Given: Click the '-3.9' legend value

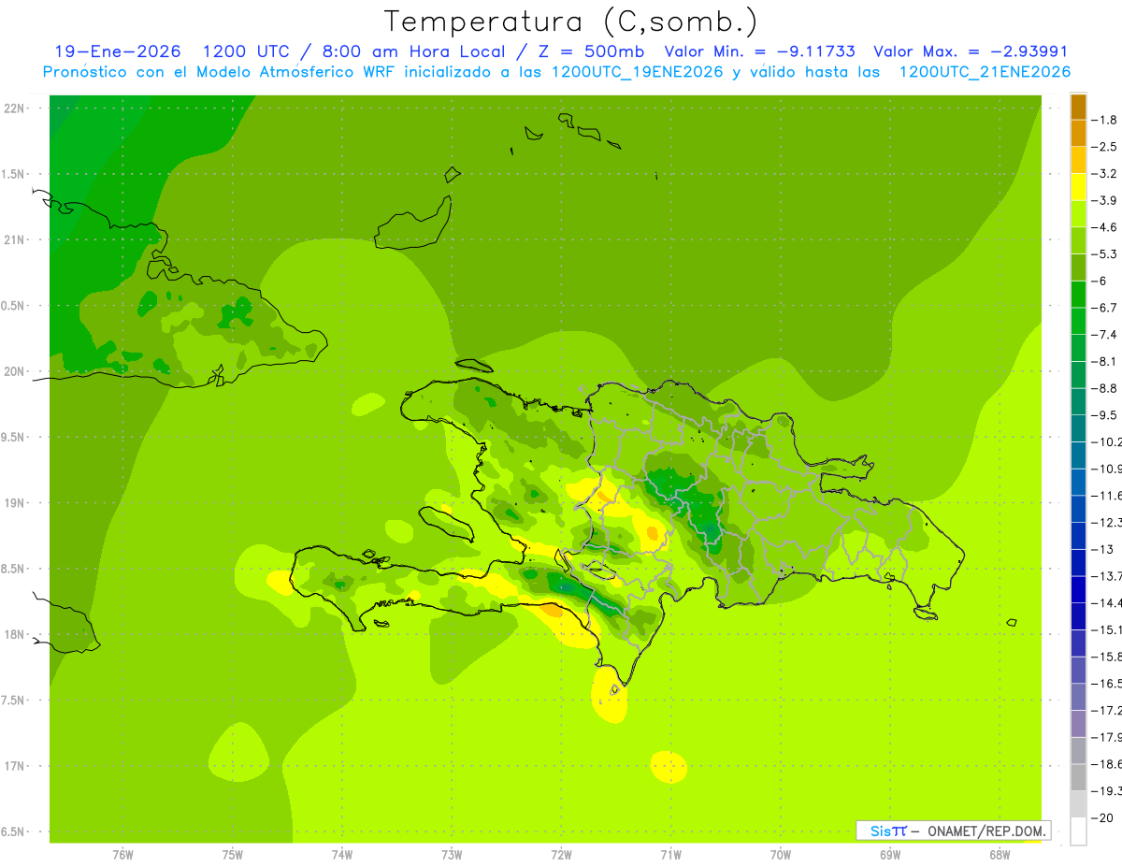Looking at the screenshot, I should tap(1105, 200).
